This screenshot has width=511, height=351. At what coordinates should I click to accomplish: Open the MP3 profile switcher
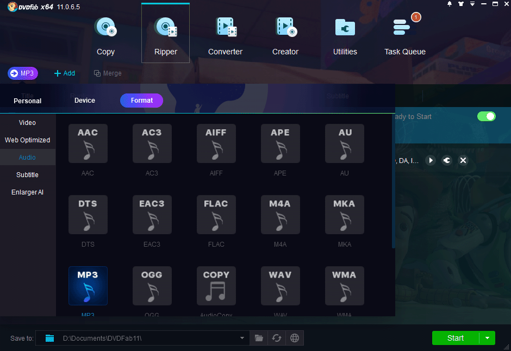click(x=23, y=73)
